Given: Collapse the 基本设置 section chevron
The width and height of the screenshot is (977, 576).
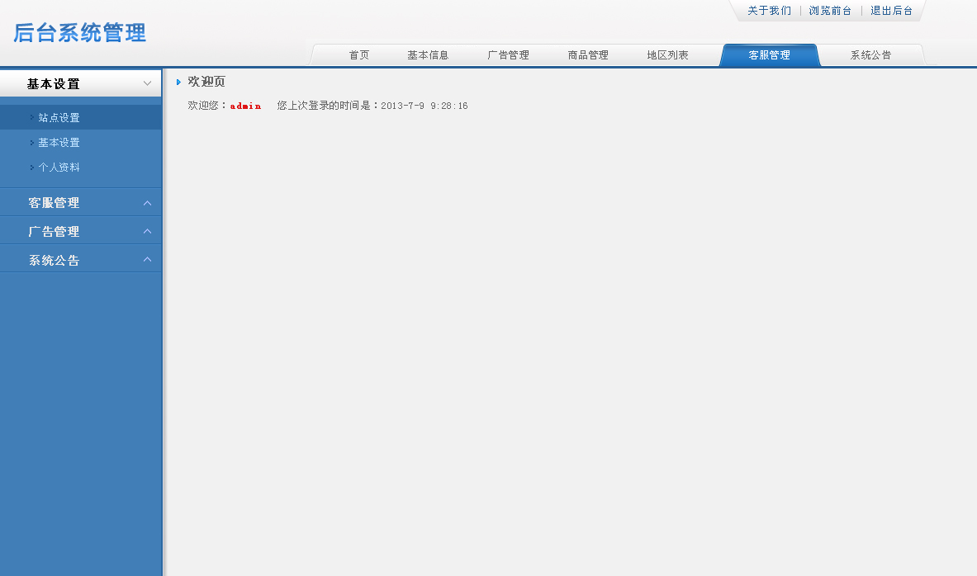Looking at the screenshot, I should [x=147, y=83].
